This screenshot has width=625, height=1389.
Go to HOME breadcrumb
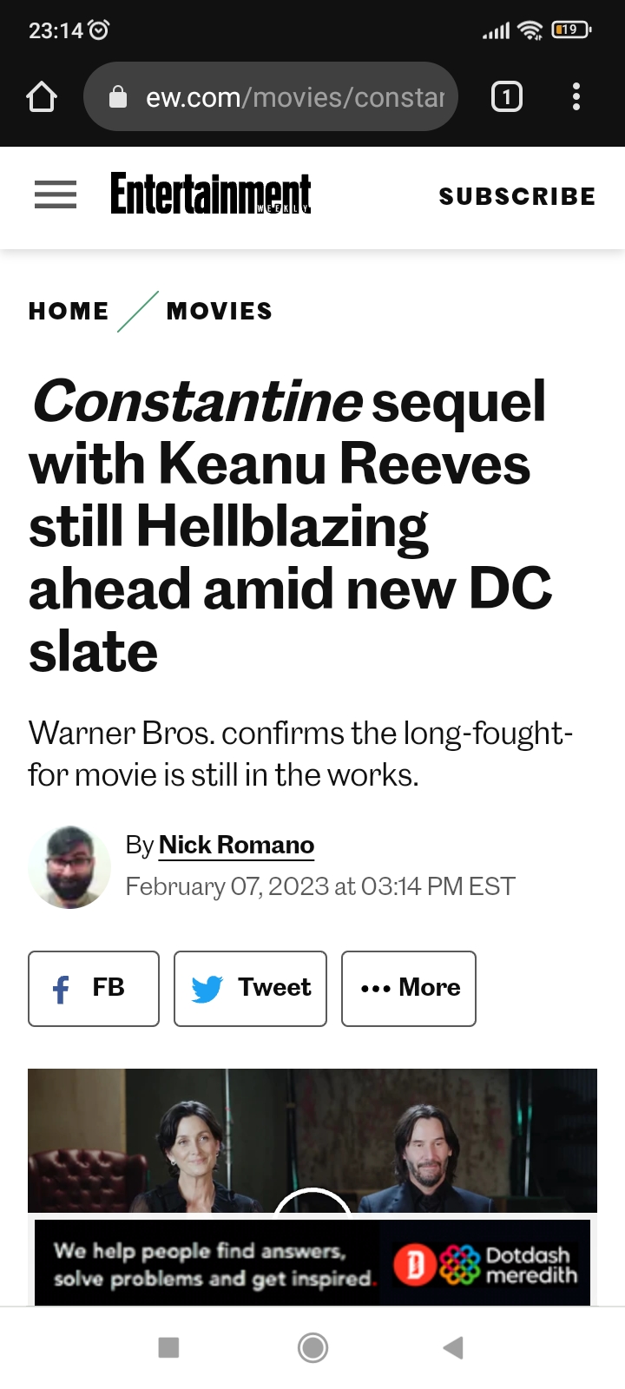coord(69,311)
